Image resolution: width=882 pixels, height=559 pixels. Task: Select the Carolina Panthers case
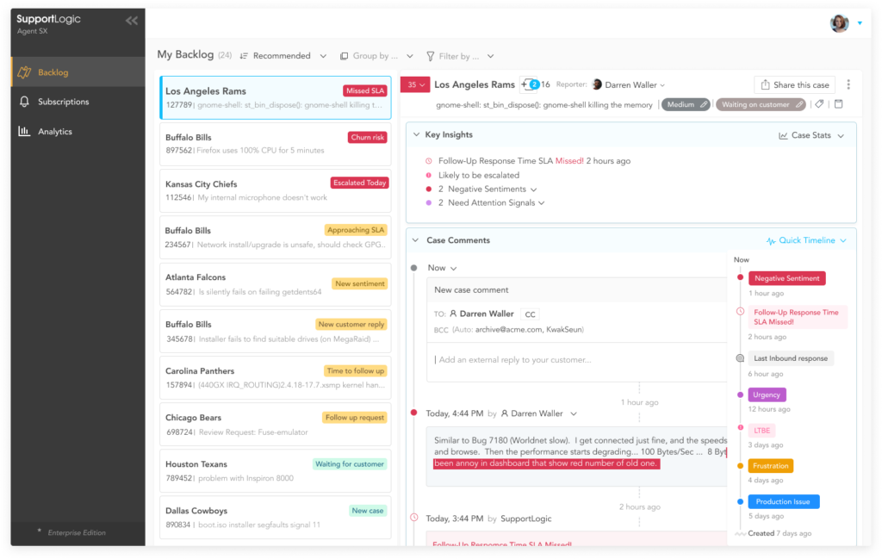click(x=275, y=378)
